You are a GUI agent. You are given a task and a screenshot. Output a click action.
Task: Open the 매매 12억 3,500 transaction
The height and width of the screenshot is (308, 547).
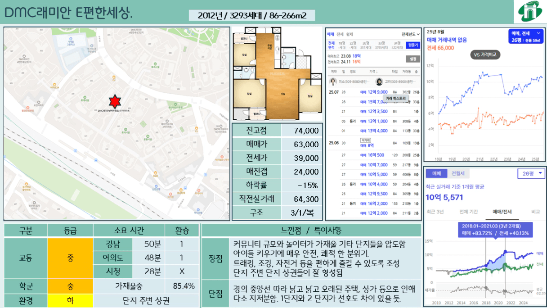[x=374, y=111]
